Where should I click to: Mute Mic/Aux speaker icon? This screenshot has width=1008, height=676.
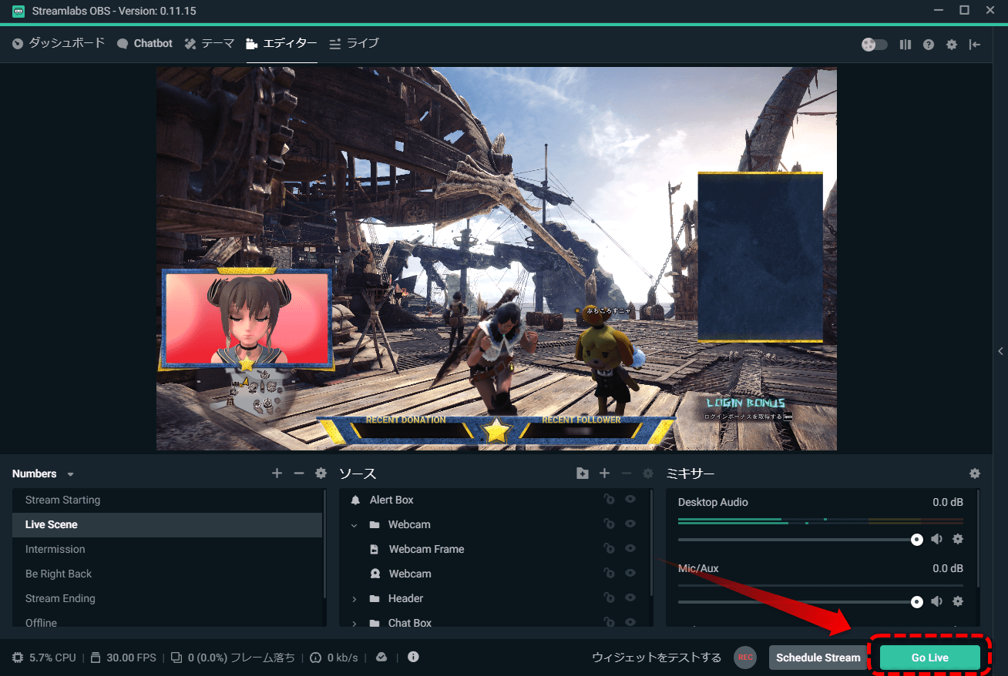[936, 601]
